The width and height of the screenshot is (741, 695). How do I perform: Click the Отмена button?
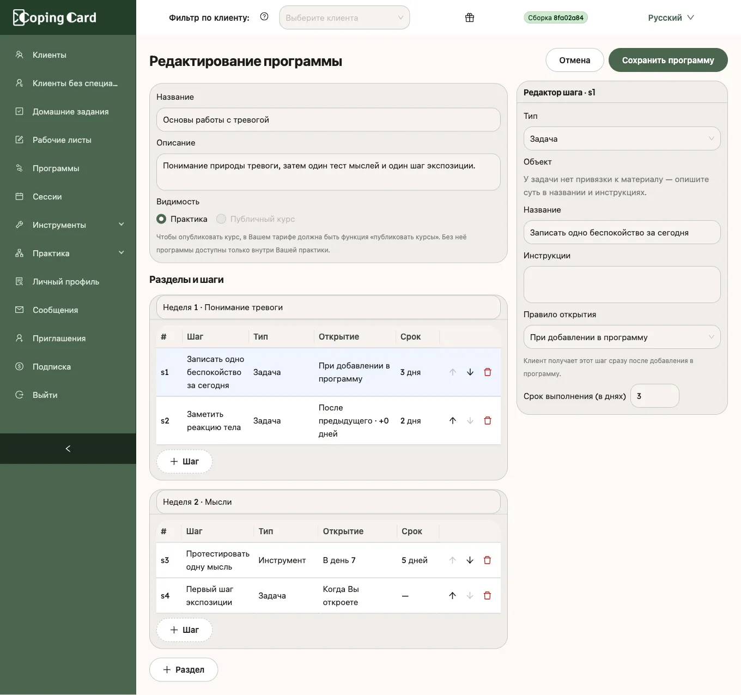point(575,60)
